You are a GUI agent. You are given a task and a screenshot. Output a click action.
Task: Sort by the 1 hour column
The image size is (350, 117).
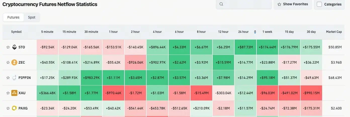[x=113, y=32]
